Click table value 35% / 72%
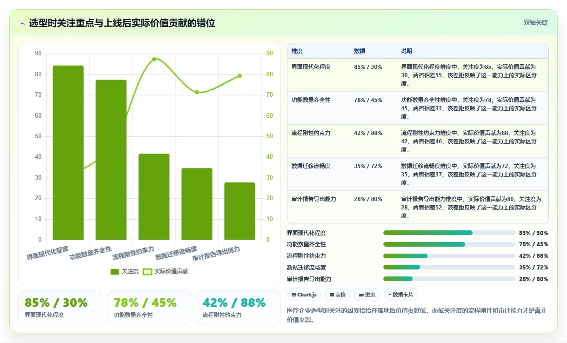The height and width of the screenshot is (343, 567). tap(368, 166)
